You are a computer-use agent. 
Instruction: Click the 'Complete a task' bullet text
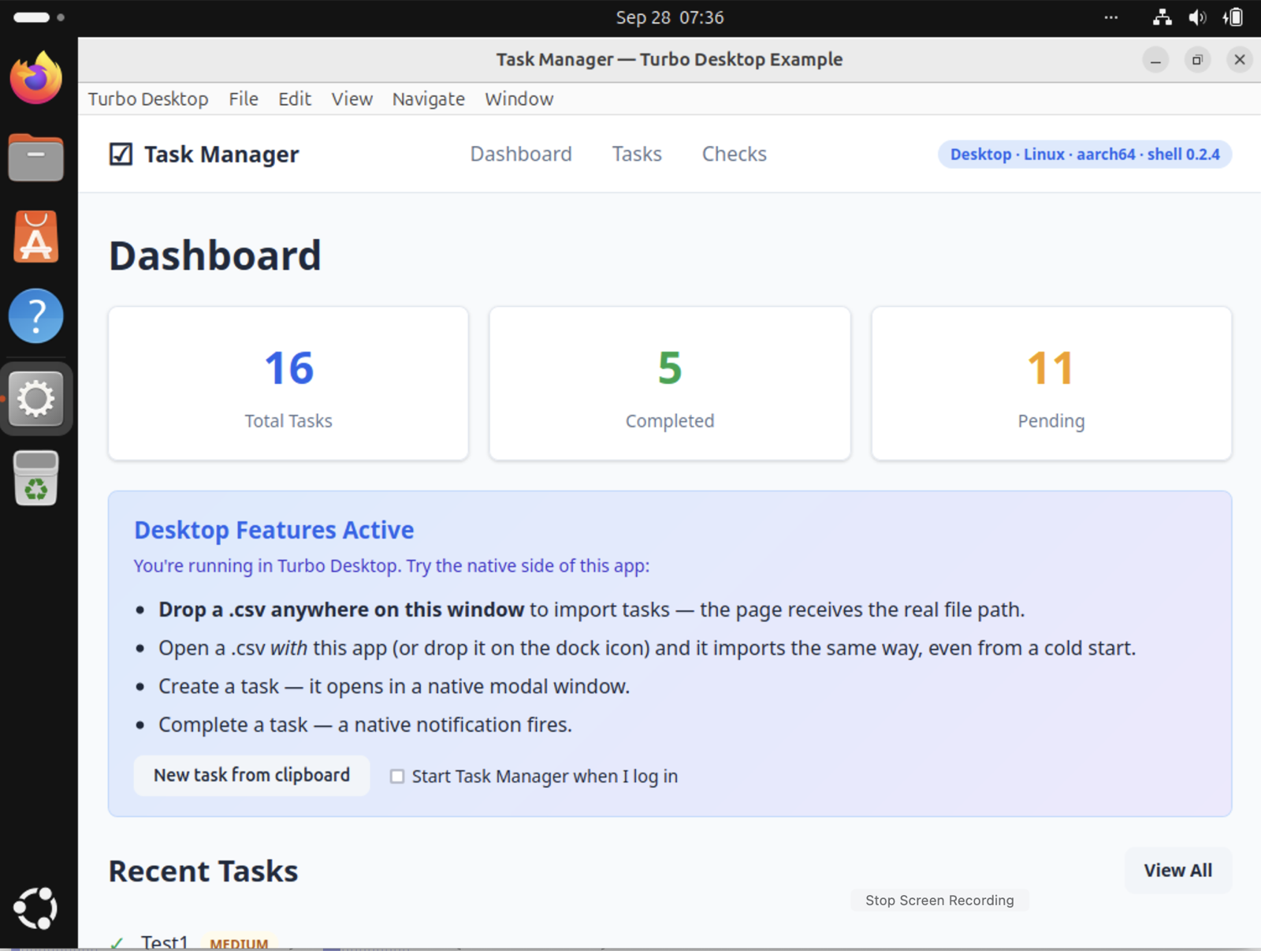[365, 725]
